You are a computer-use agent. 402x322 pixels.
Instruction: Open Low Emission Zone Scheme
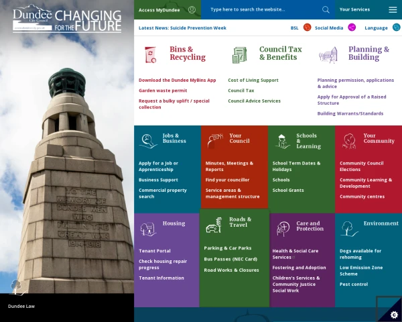[361, 270]
